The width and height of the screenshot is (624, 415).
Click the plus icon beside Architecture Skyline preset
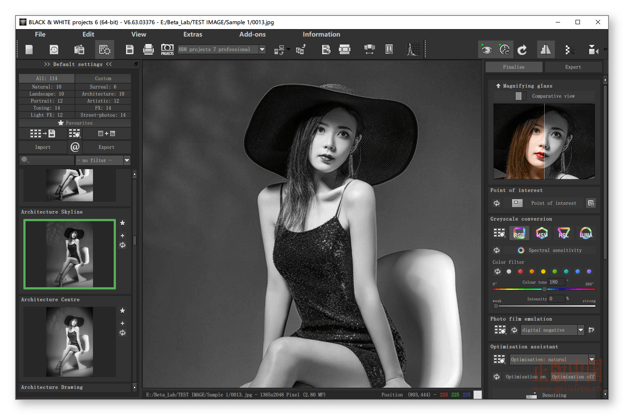123,236
